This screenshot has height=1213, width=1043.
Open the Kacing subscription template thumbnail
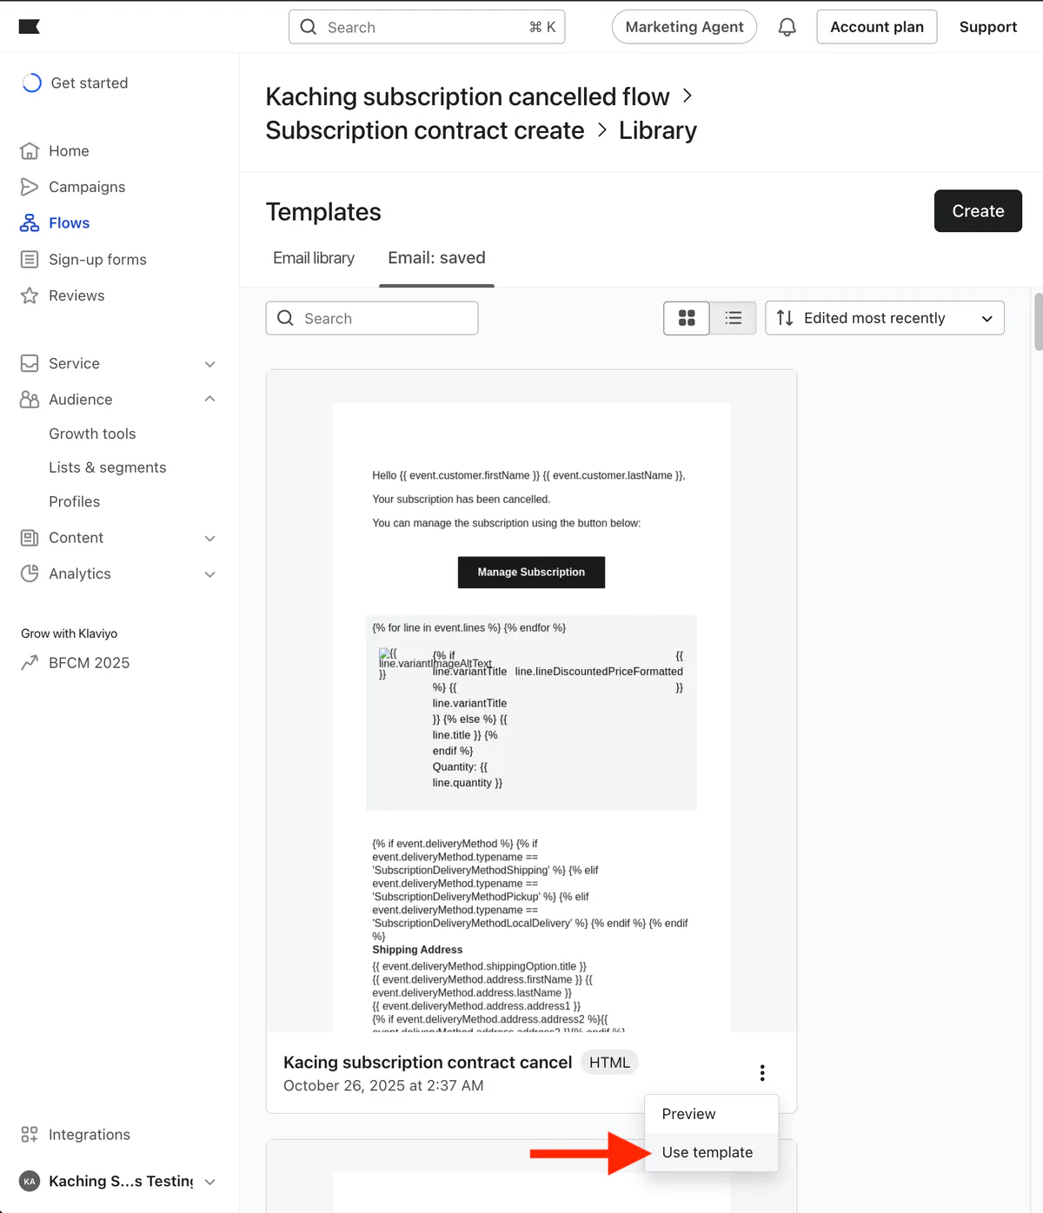click(531, 701)
